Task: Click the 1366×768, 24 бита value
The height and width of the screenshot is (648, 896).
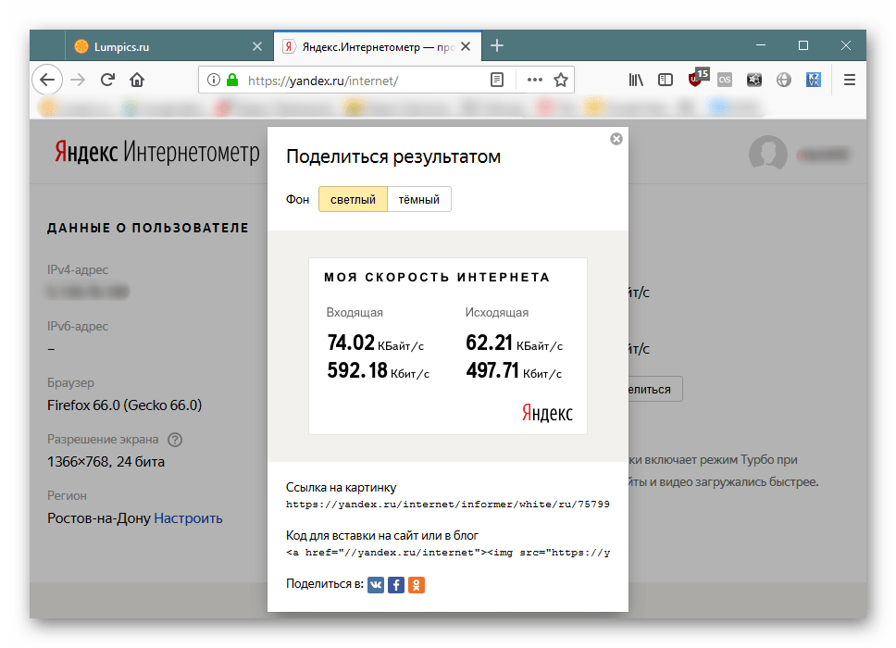Action: coord(106,462)
